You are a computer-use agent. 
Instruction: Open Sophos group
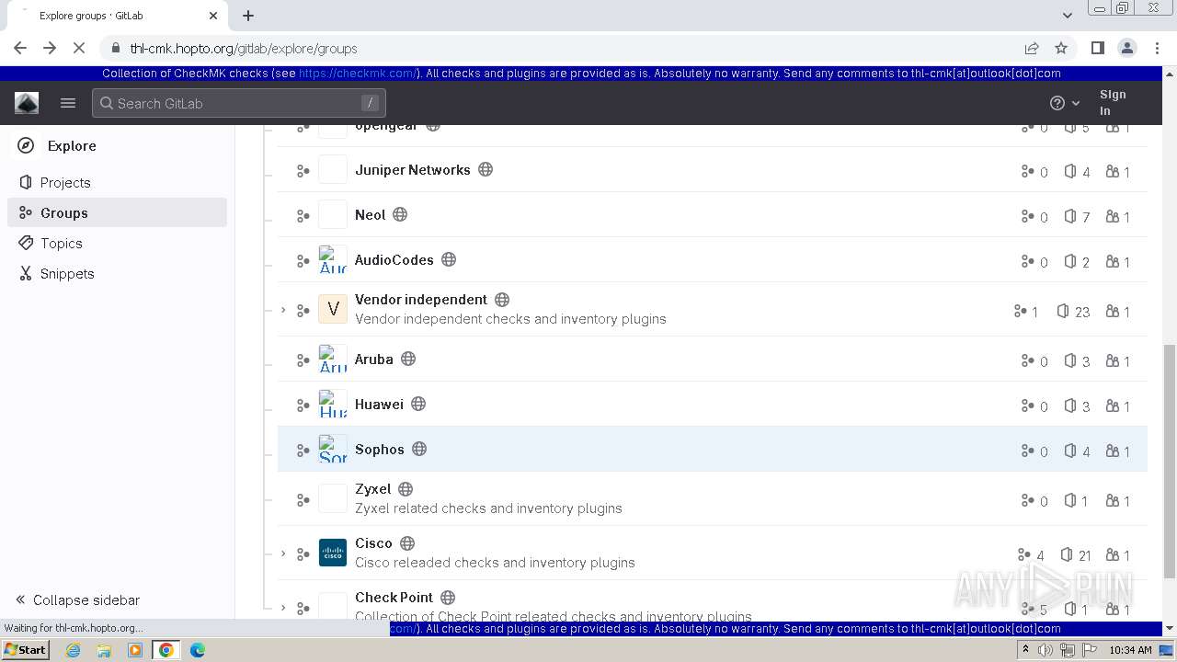point(379,449)
